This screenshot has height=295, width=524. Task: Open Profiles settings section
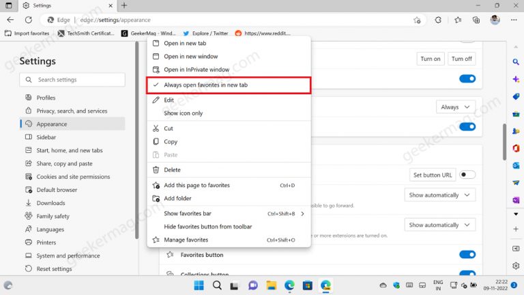[x=72, y=98]
